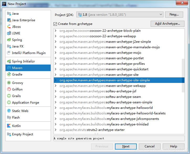Click the Cancel button
Screen dimensions: 190x154
pos(150,146)
